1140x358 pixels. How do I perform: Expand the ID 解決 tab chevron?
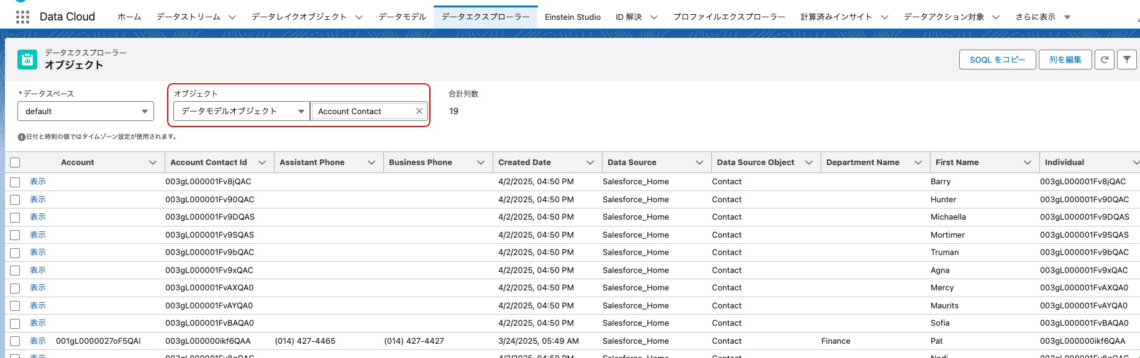(x=654, y=17)
